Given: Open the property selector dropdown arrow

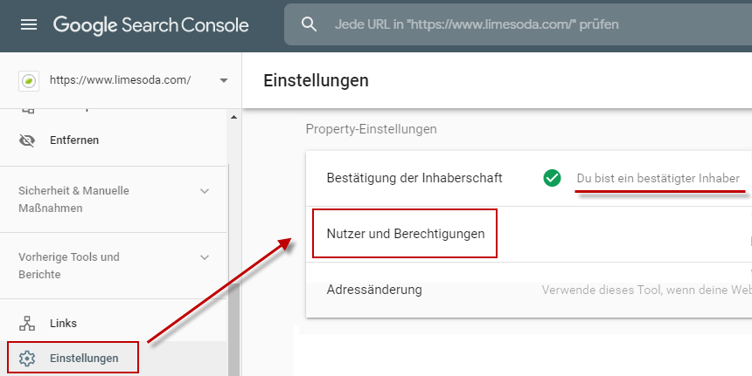Looking at the screenshot, I should tap(224, 80).
